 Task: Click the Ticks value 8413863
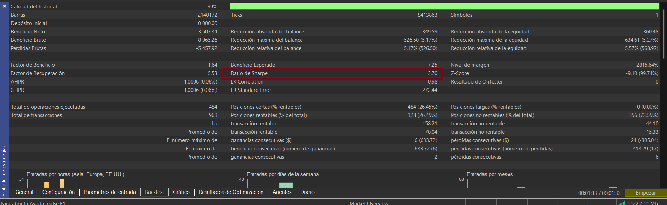tap(427, 15)
